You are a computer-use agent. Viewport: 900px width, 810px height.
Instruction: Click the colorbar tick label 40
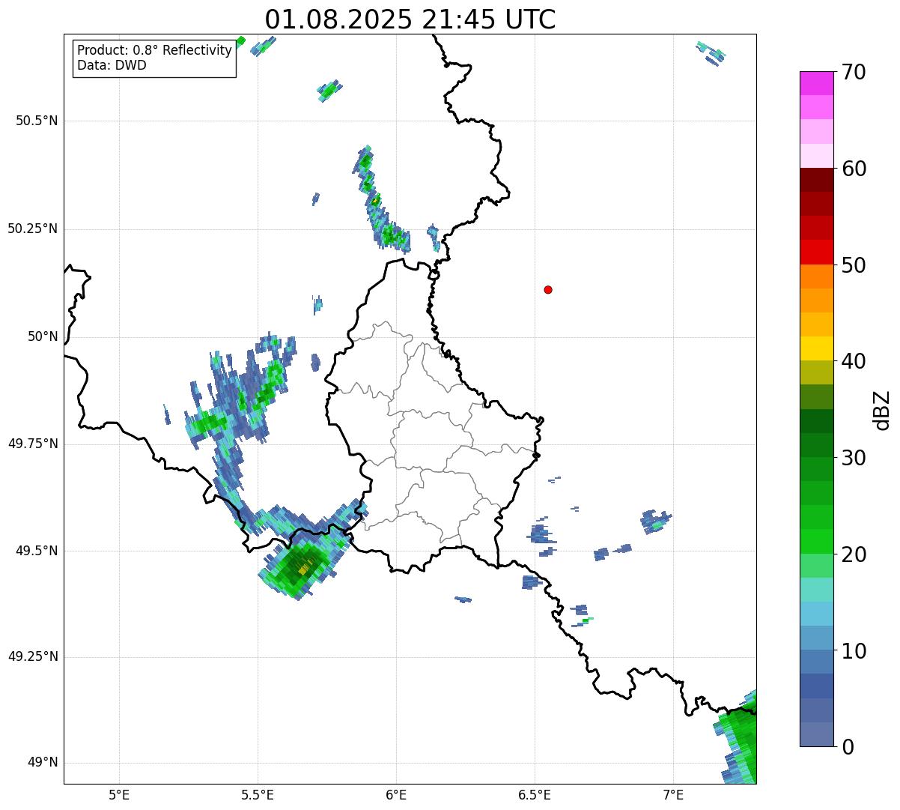tap(854, 361)
